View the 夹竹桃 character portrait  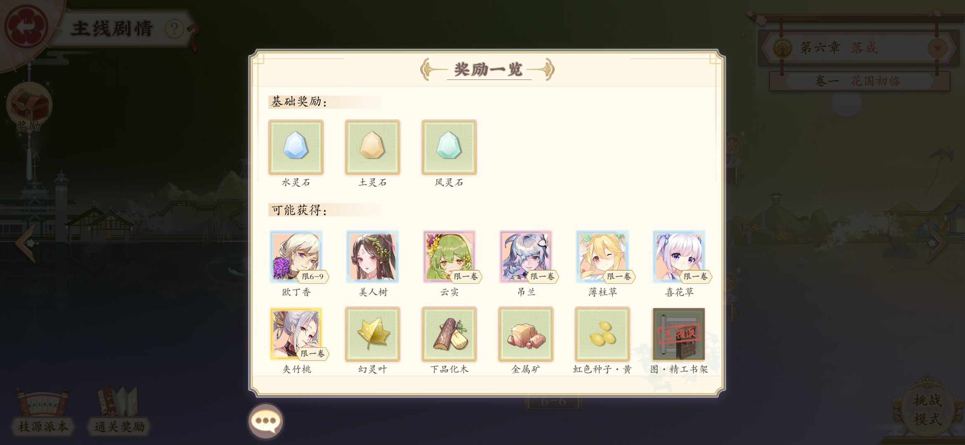point(296,334)
